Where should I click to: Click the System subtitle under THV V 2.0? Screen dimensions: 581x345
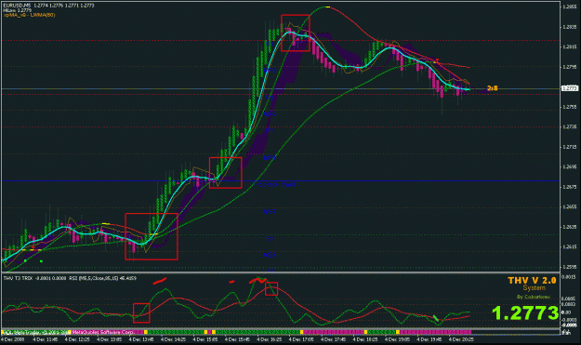pos(534,288)
